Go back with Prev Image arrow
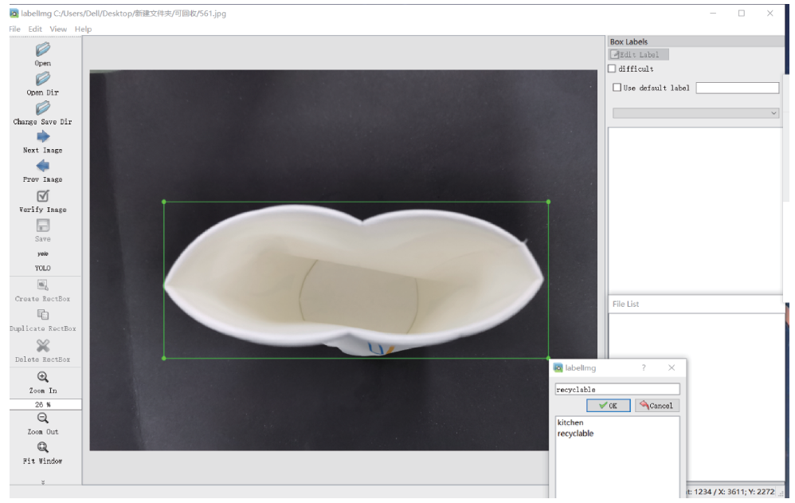The width and height of the screenshot is (795, 503). (43, 167)
